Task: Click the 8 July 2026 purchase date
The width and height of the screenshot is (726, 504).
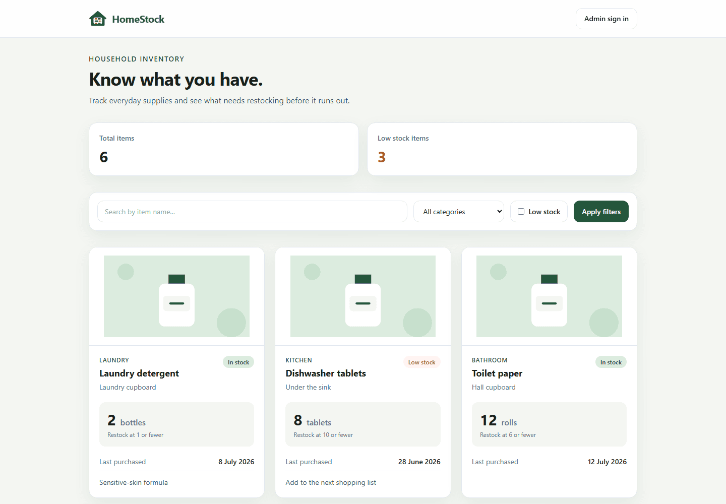Action: pyautogui.click(x=236, y=462)
